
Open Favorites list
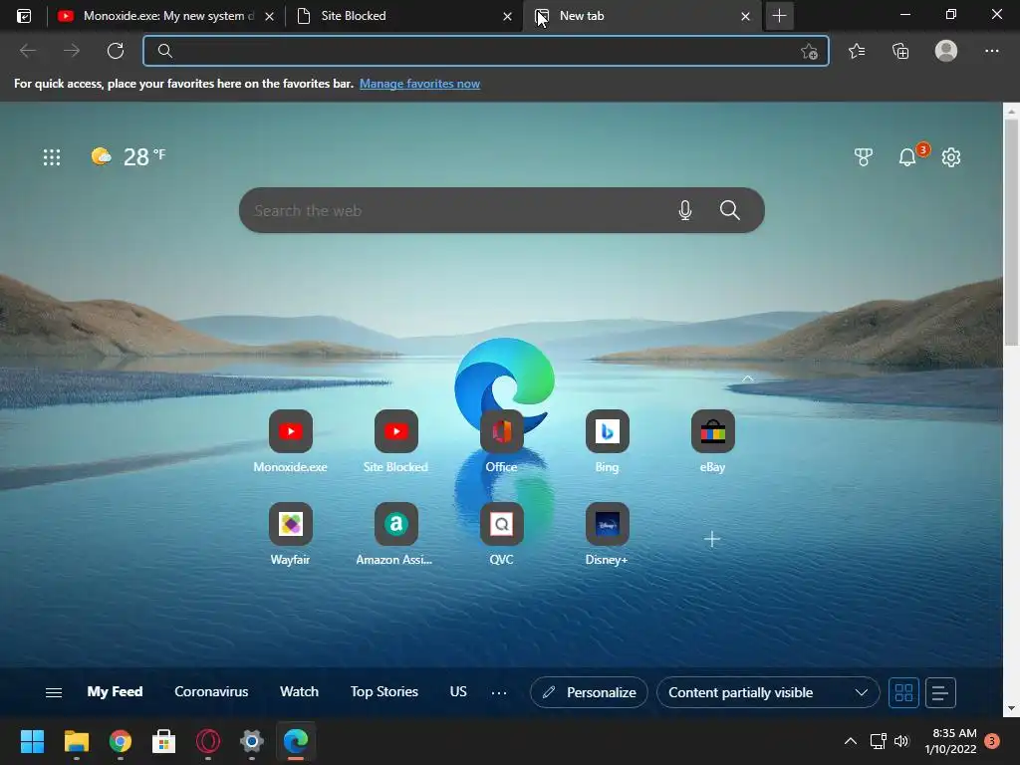click(857, 51)
